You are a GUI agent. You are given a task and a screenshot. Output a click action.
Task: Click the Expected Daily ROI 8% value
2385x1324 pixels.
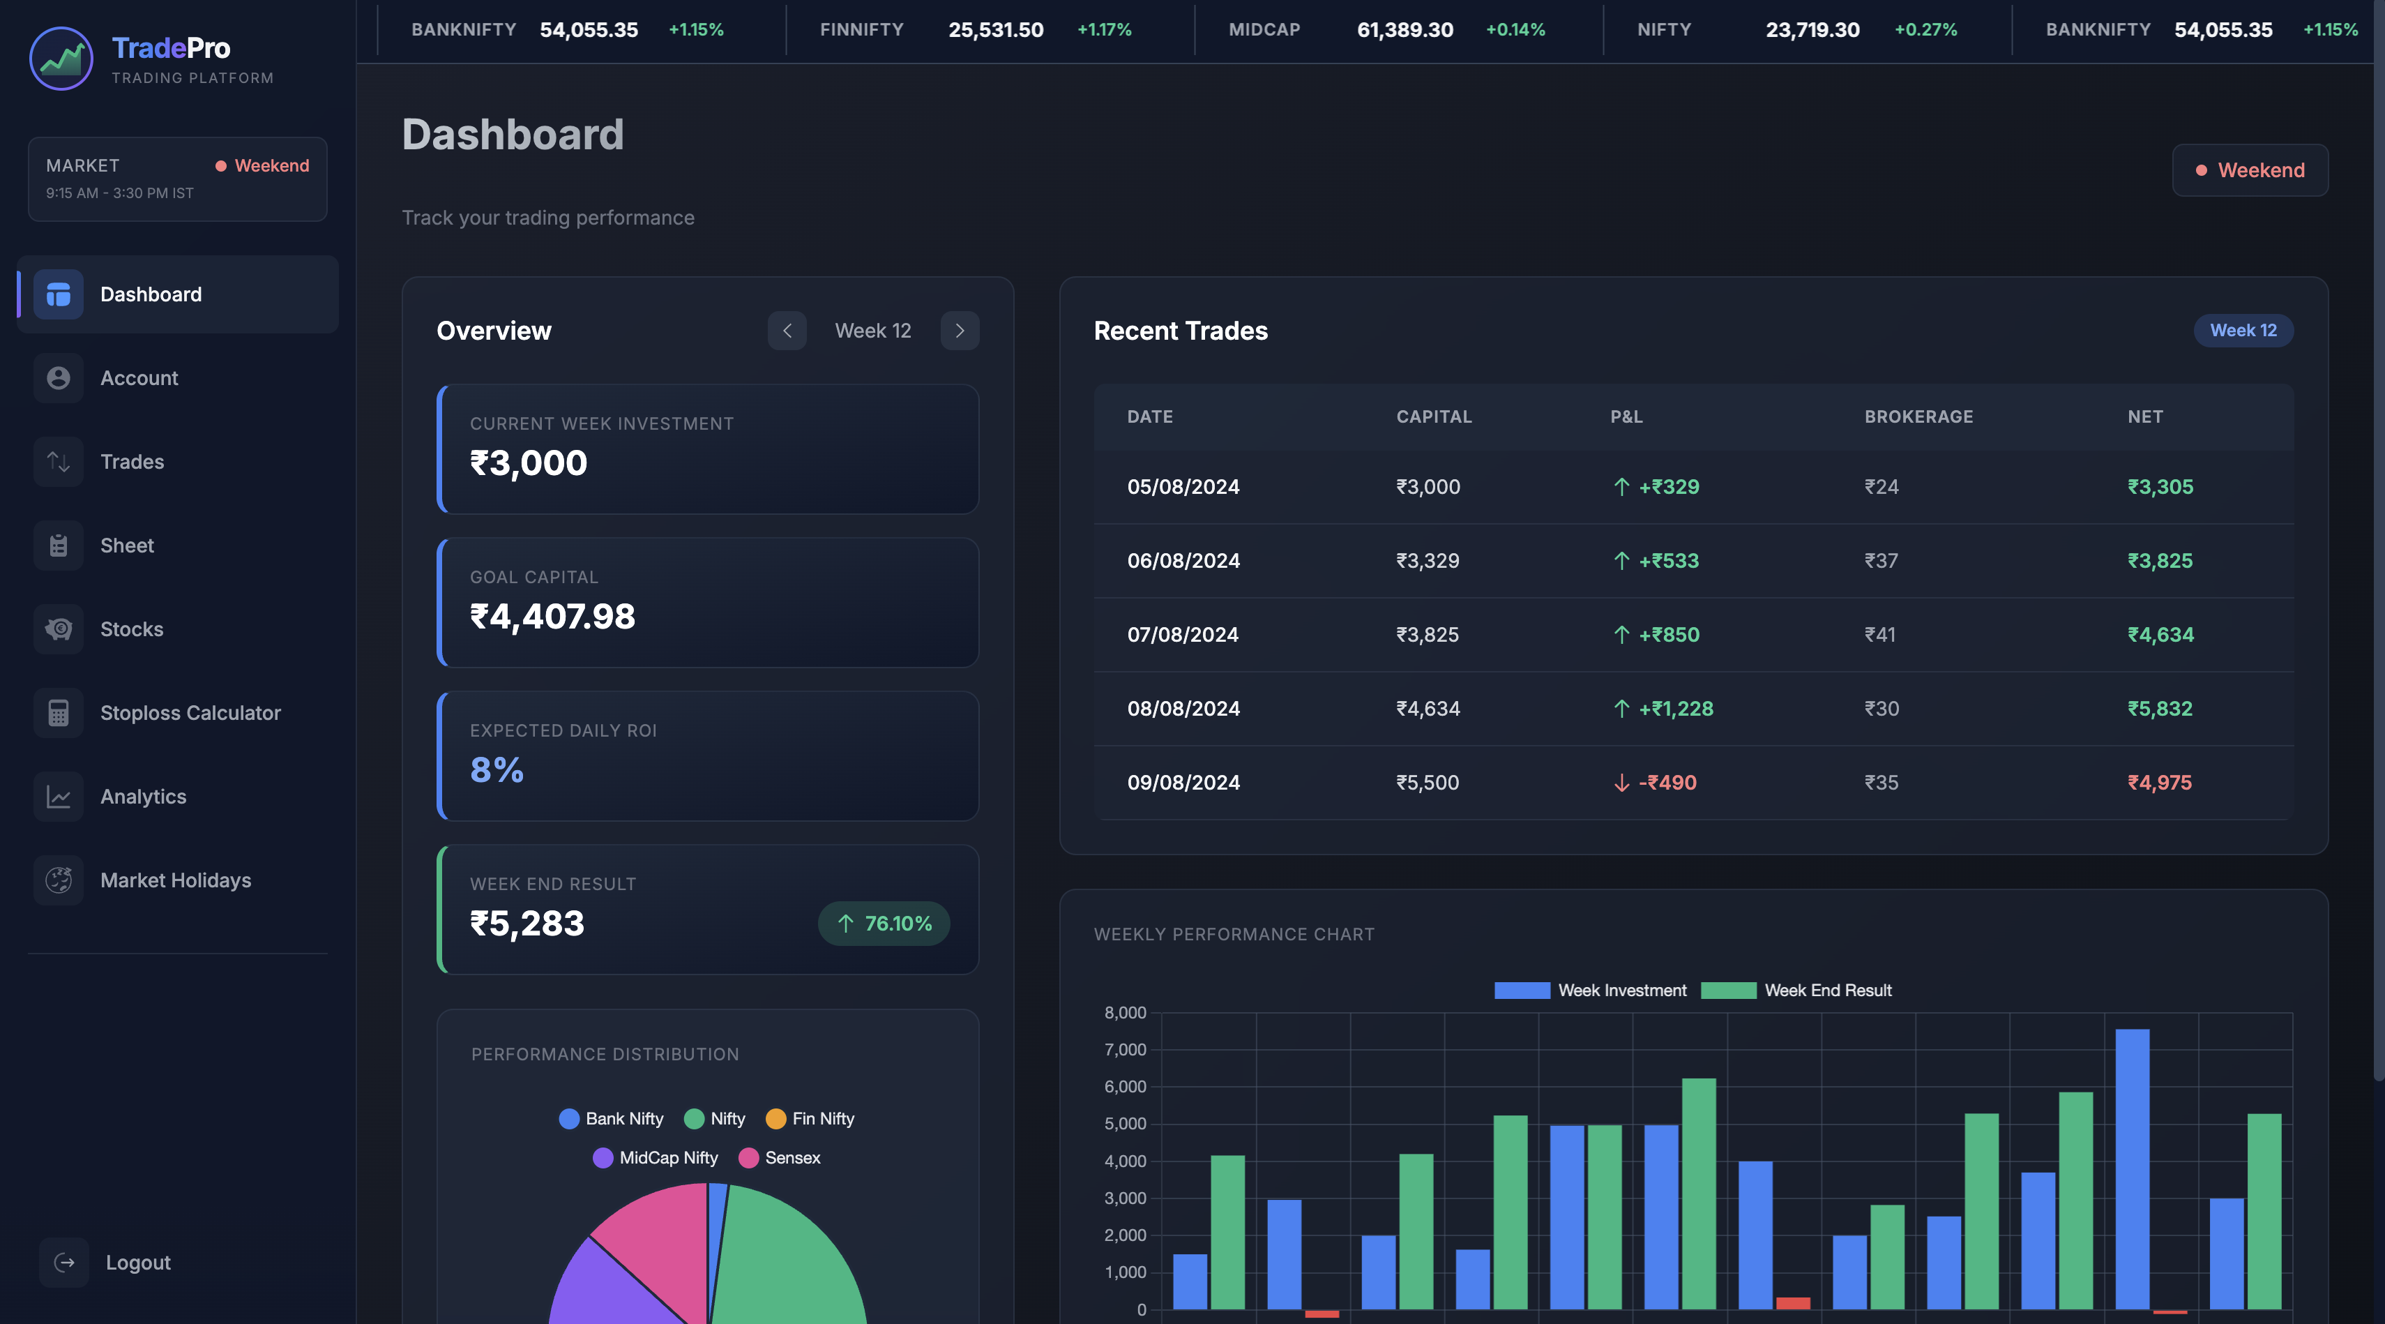click(x=497, y=770)
